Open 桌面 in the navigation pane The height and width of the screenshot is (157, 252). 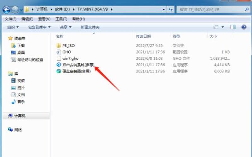point(21,52)
